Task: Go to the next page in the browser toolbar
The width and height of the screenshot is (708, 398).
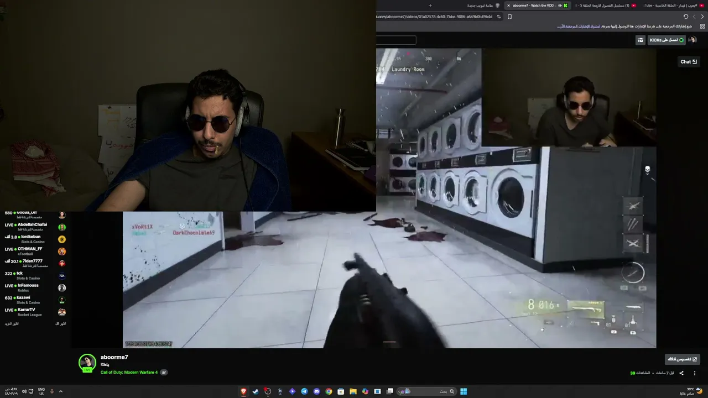Action: (694, 17)
